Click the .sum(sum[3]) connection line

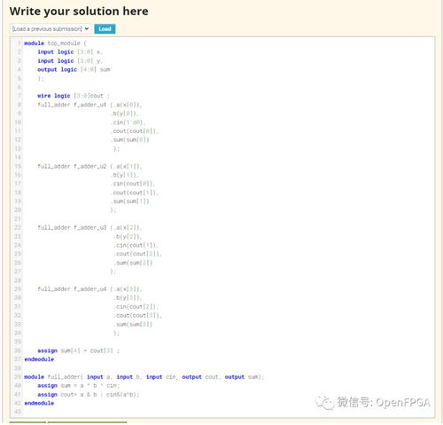tap(133, 324)
